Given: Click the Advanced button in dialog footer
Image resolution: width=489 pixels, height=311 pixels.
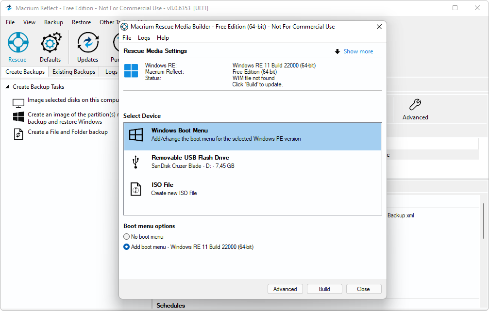Looking at the screenshot, I should click(285, 289).
